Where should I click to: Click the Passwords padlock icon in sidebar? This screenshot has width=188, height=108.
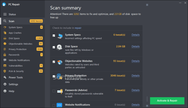(5, 55)
